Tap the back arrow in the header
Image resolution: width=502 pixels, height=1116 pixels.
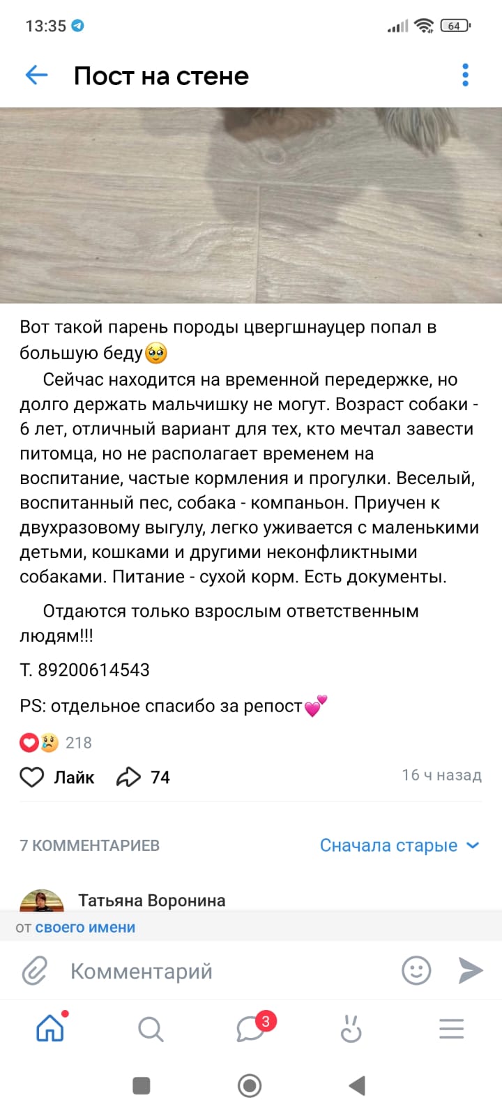pyautogui.click(x=36, y=75)
